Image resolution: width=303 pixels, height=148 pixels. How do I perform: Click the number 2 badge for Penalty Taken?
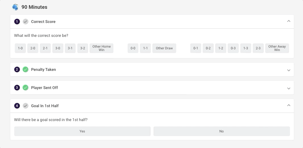[x=17, y=69]
